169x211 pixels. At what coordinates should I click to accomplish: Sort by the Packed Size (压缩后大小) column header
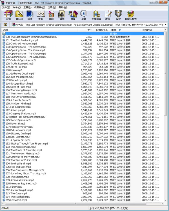click(101, 30)
